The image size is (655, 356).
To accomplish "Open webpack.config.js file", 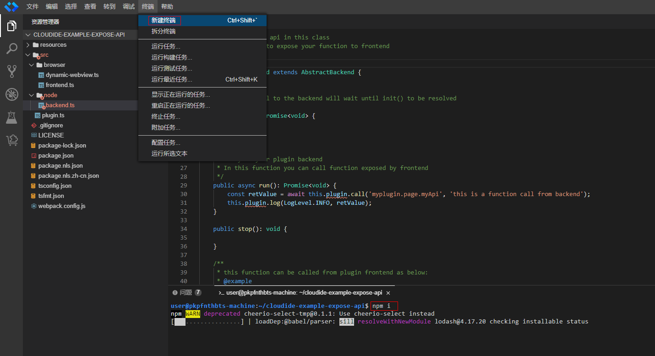I will tap(61, 206).
